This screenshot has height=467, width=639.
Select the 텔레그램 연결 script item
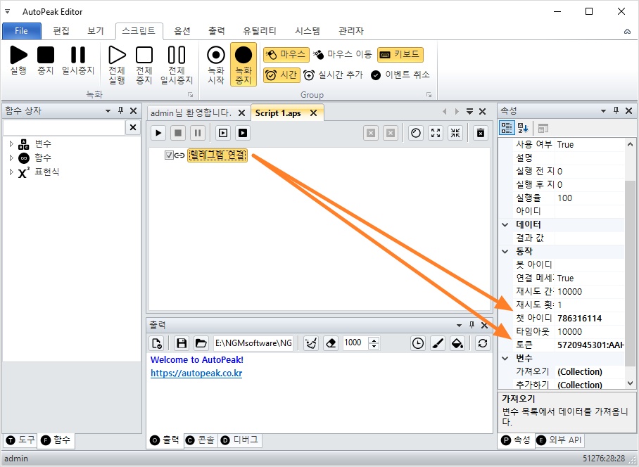coord(217,155)
